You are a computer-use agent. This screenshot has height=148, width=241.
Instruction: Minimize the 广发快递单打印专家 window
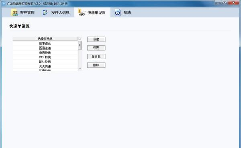218,2
